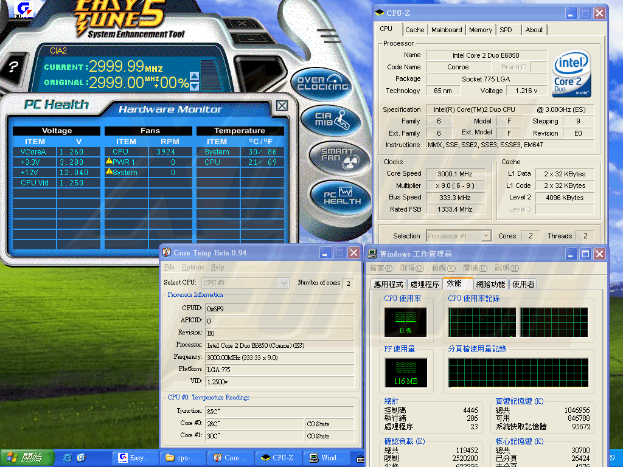Switch to the Mainboard tab in CPU-Z
Image resolution: width=623 pixels, height=467 pixels.
(447, 30)
